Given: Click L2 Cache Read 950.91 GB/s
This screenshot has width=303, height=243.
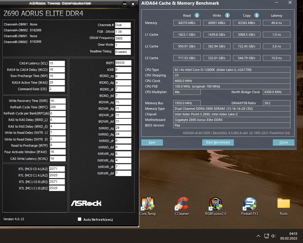Looking at the screenshot, I should click(187, 46).
